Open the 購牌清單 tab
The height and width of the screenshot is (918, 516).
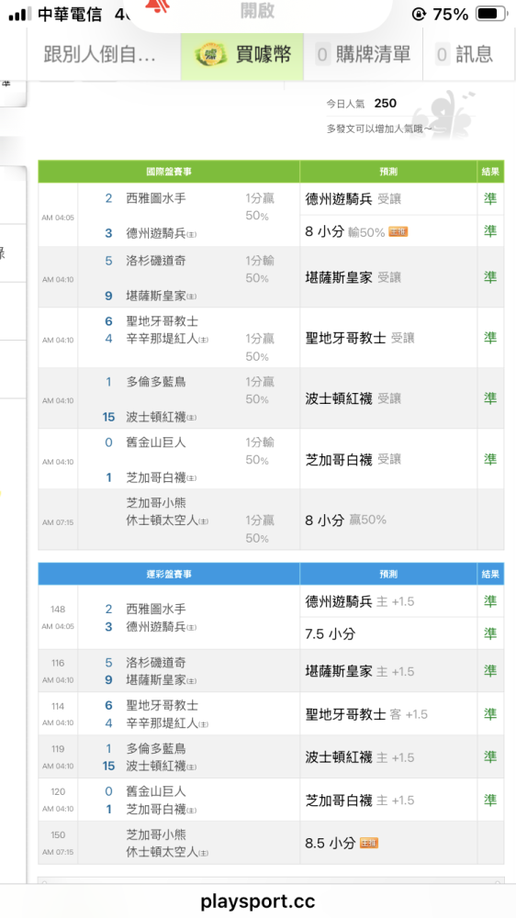[364, 54]
